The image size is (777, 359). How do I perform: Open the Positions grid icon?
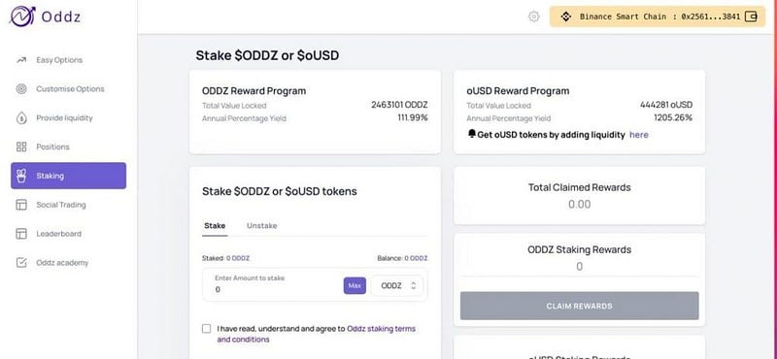click(21, 147)
